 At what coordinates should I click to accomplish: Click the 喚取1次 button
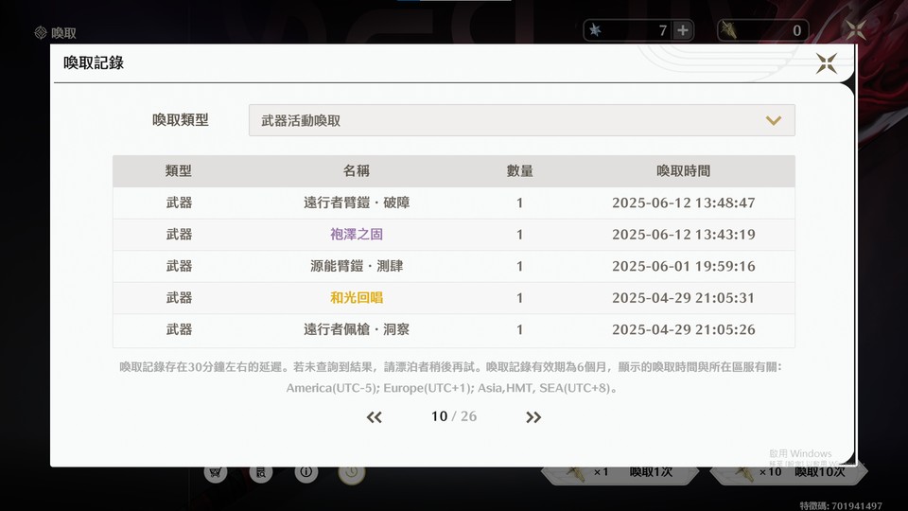click(620, 472)
